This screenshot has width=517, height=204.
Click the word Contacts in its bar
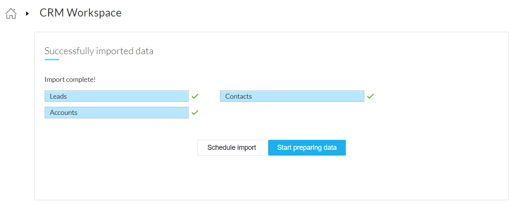pos(238,96)
